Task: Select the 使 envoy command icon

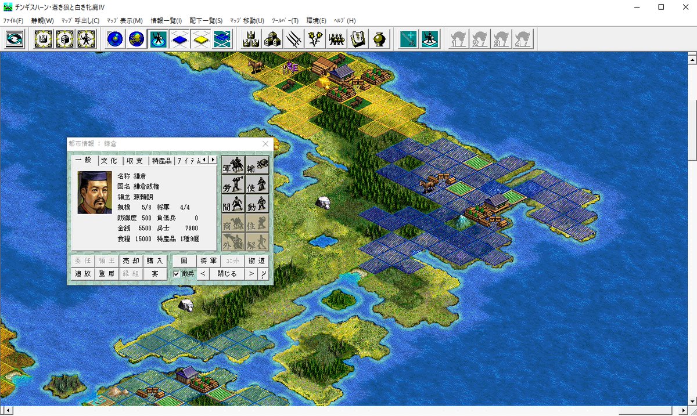Action: click(x=257, y=185)
